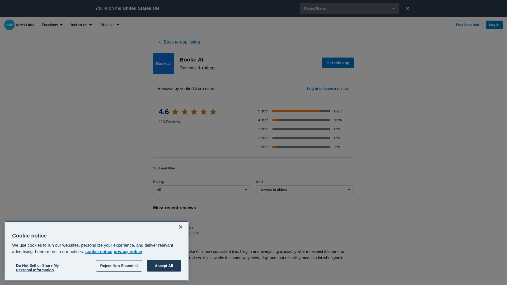Click the back chevron before app listing
The height and width of the screenshot is (285, 507).
click(x=159, y=42)
